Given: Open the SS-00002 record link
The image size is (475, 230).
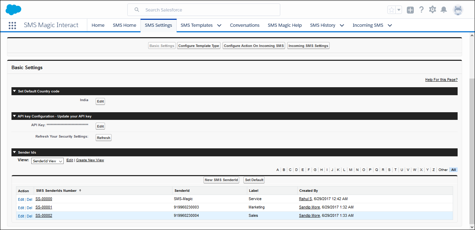Looking at the screenshot, I should 44,216.
